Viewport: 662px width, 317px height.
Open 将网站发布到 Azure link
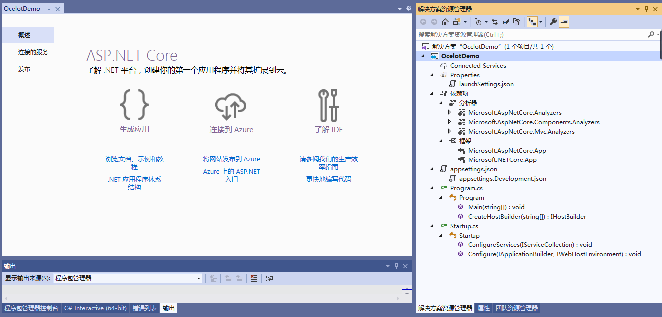point(232,159)
